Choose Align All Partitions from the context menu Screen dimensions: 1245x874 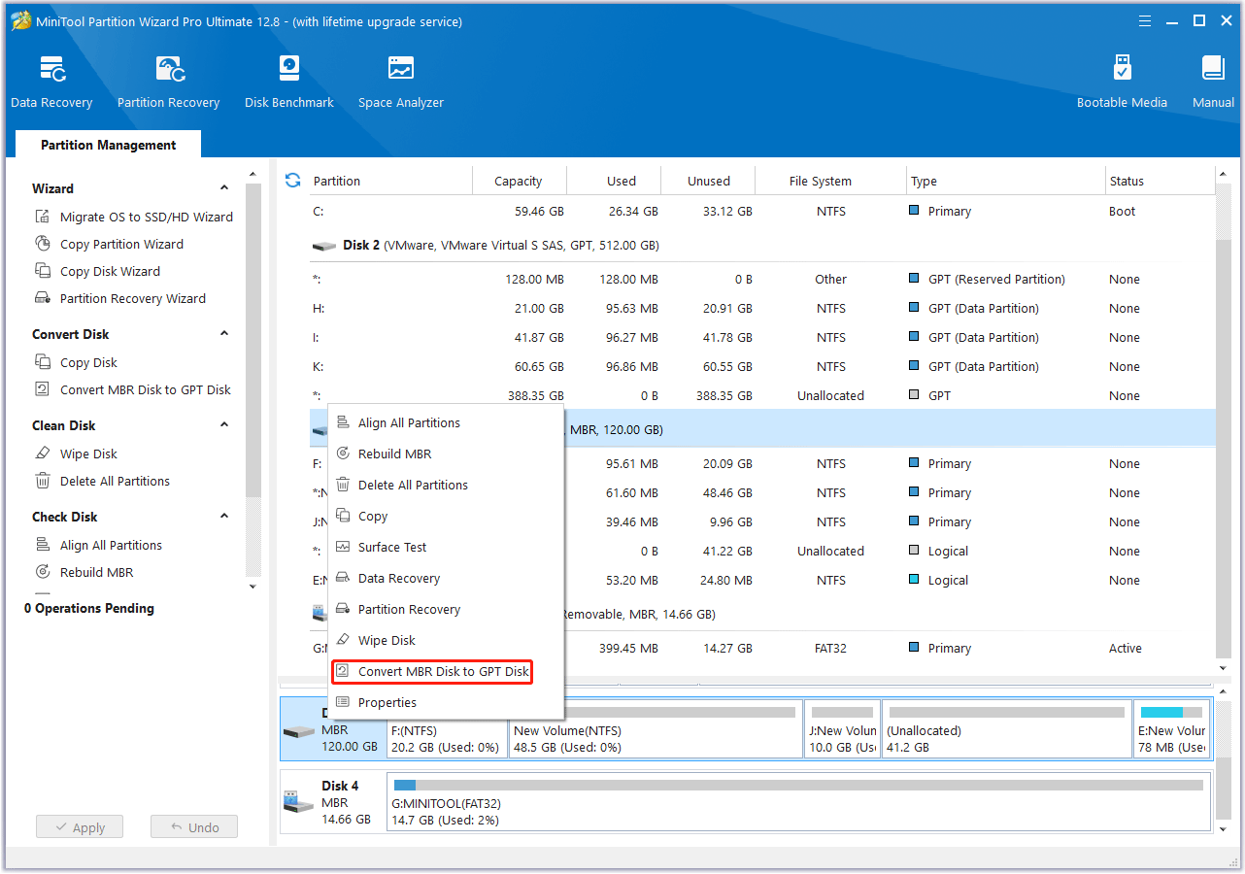tap(446, 422)
